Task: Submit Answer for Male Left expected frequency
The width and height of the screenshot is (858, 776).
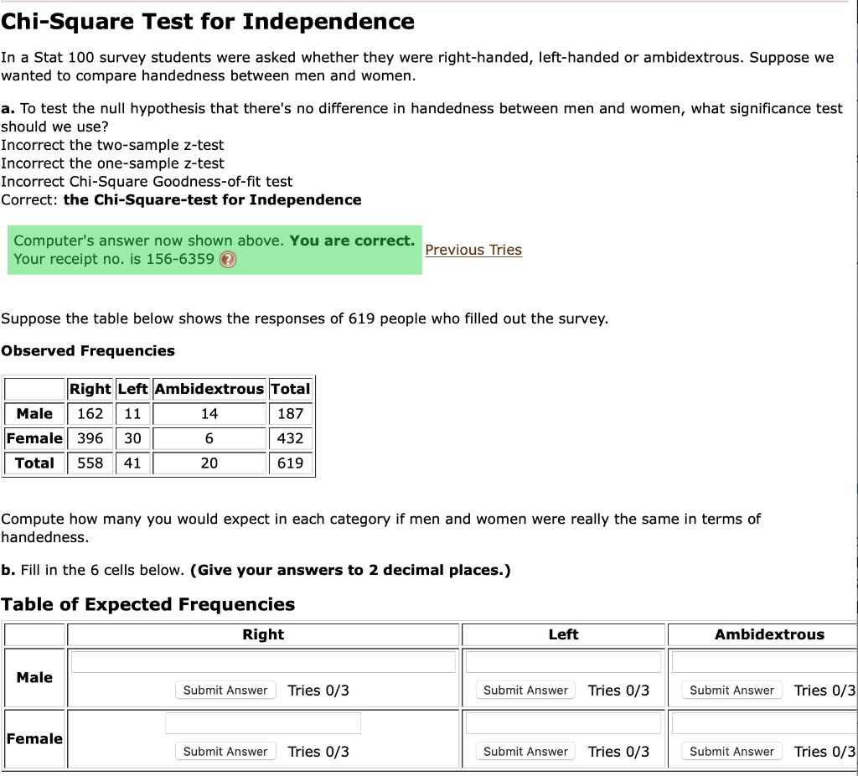Action: point(525,690)
